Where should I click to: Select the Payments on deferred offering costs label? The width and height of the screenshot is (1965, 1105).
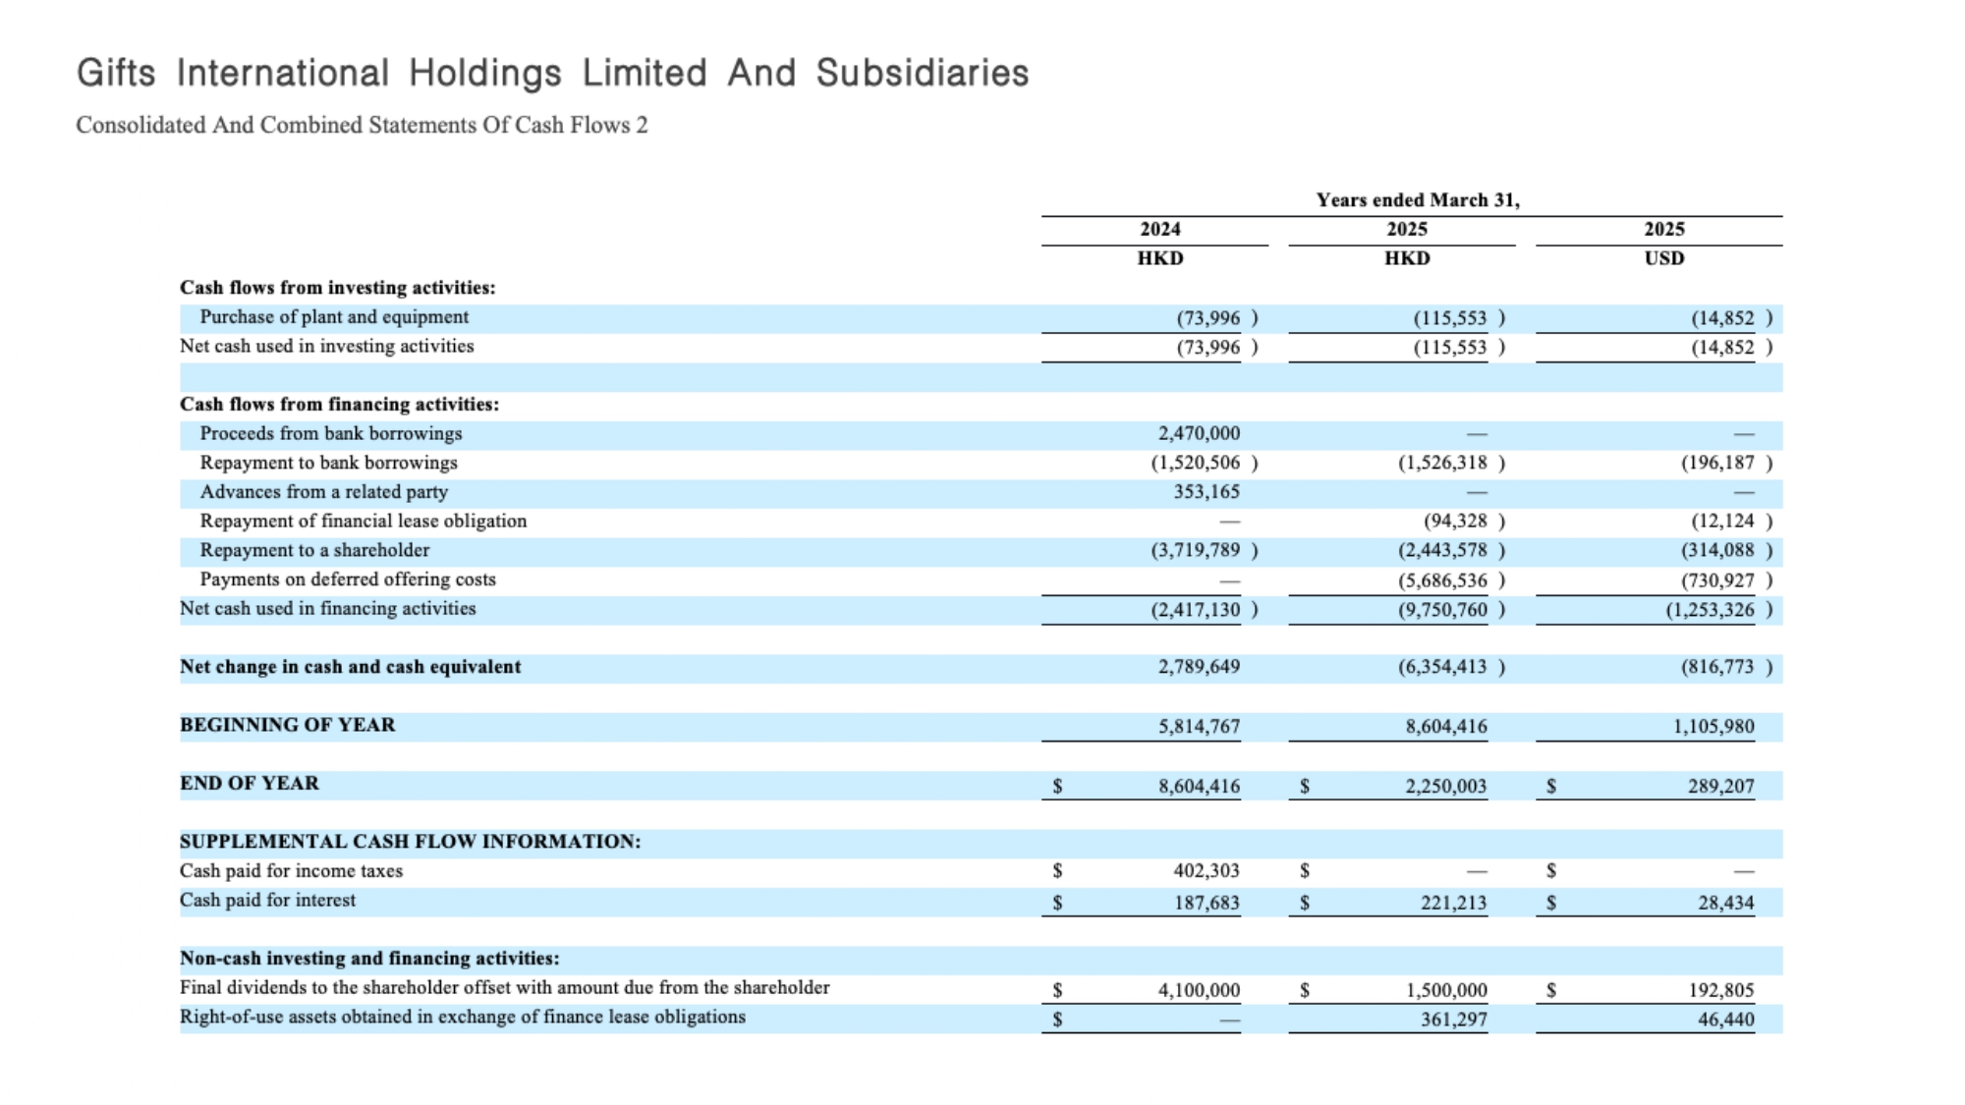(x=348, y=580)
